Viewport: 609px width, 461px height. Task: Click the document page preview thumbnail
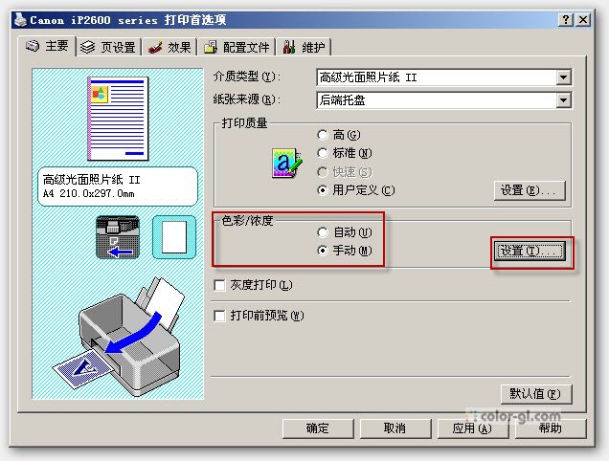click(118, 119)
